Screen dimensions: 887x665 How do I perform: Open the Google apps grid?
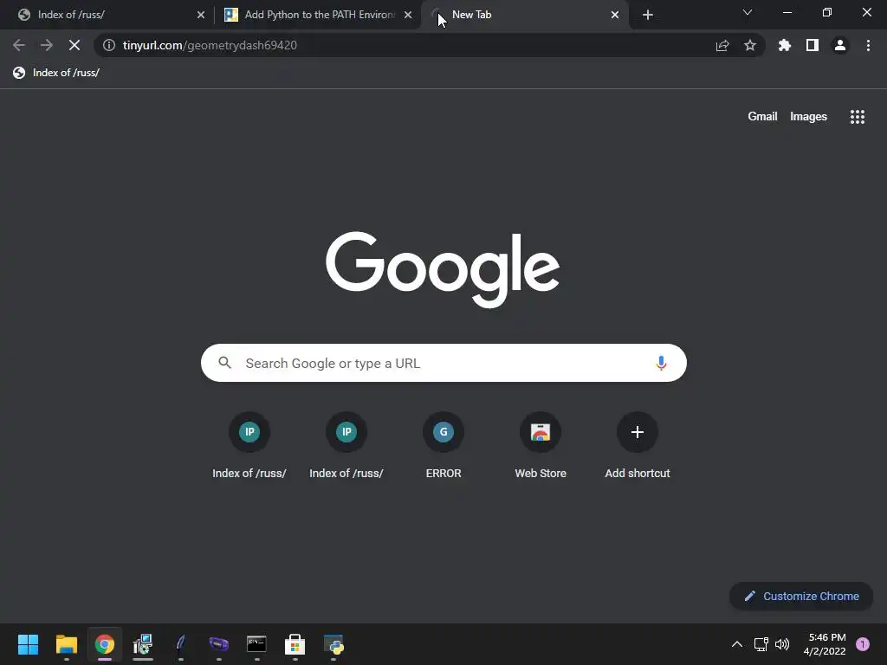pyautogui.click(x=857, y=117)
